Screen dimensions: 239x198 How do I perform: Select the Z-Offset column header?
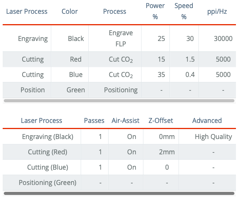161,121
